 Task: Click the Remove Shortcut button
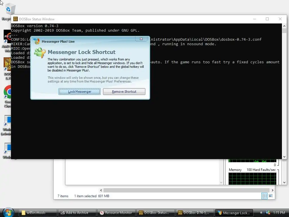124,92
